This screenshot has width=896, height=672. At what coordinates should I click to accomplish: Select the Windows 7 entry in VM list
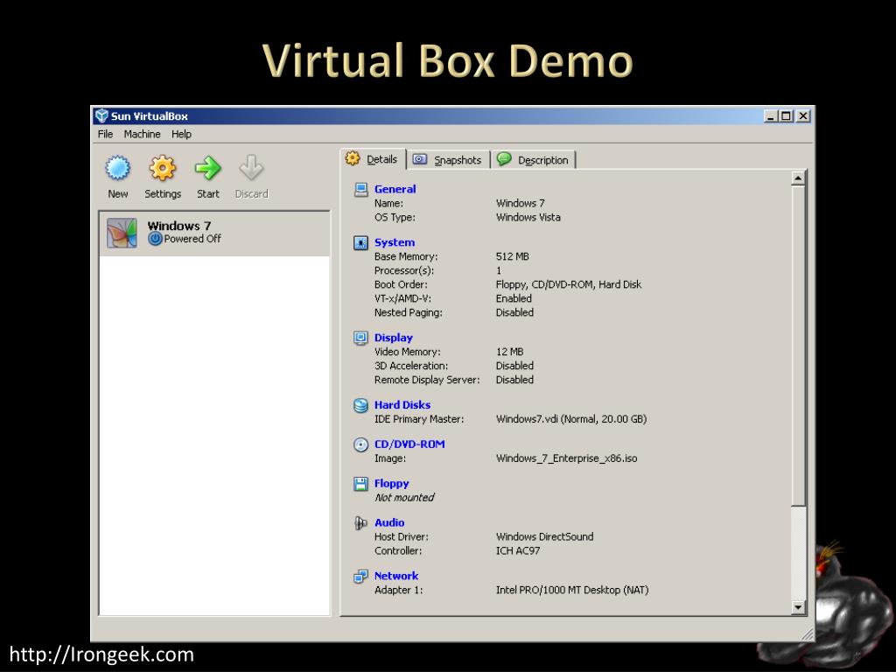coord(215,233)
